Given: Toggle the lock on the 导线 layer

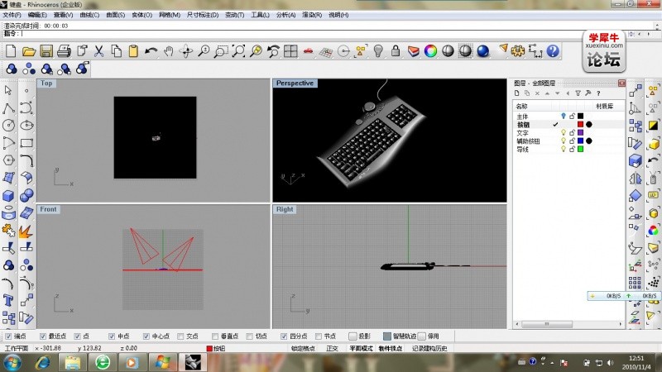Looking at the screenshot, I should click(572, 149).
